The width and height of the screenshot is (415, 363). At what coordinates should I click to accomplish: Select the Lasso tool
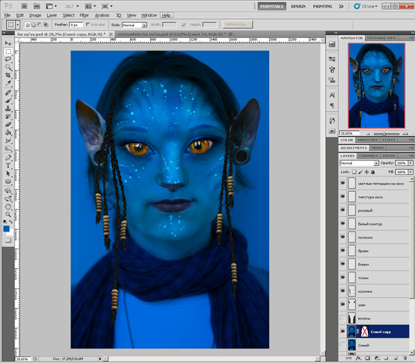click(x=8, y=59)
